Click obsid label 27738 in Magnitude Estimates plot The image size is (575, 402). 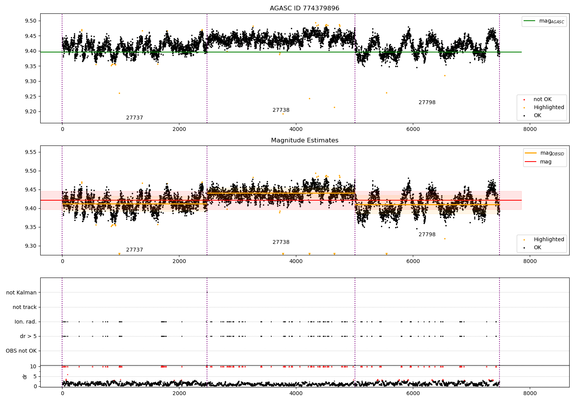(281, 242)
